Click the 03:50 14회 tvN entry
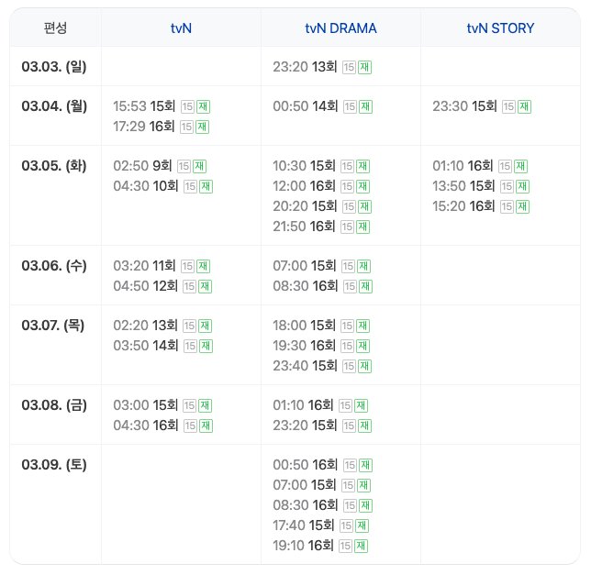This screenshot has height=575, width=591. tap(162, 346)
